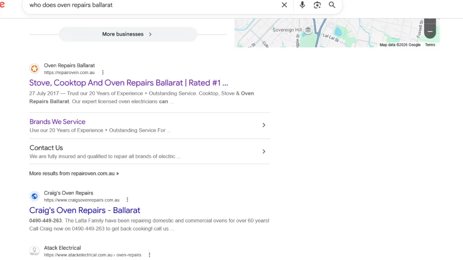This screenshot has height=260, width=463.
Task: Click the https://www.craigsovenrepairs.com.au URL text
Action: pos(82,200)
